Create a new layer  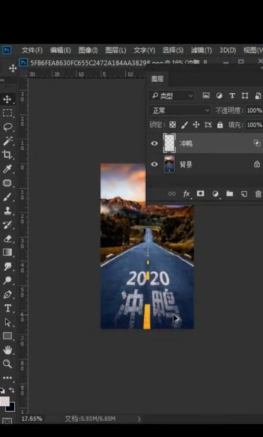pos(244,193)
